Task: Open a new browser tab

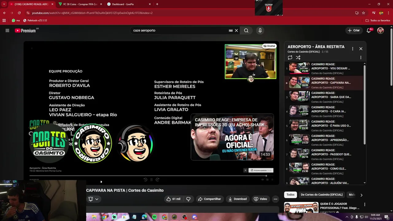Action: [157, 4]
